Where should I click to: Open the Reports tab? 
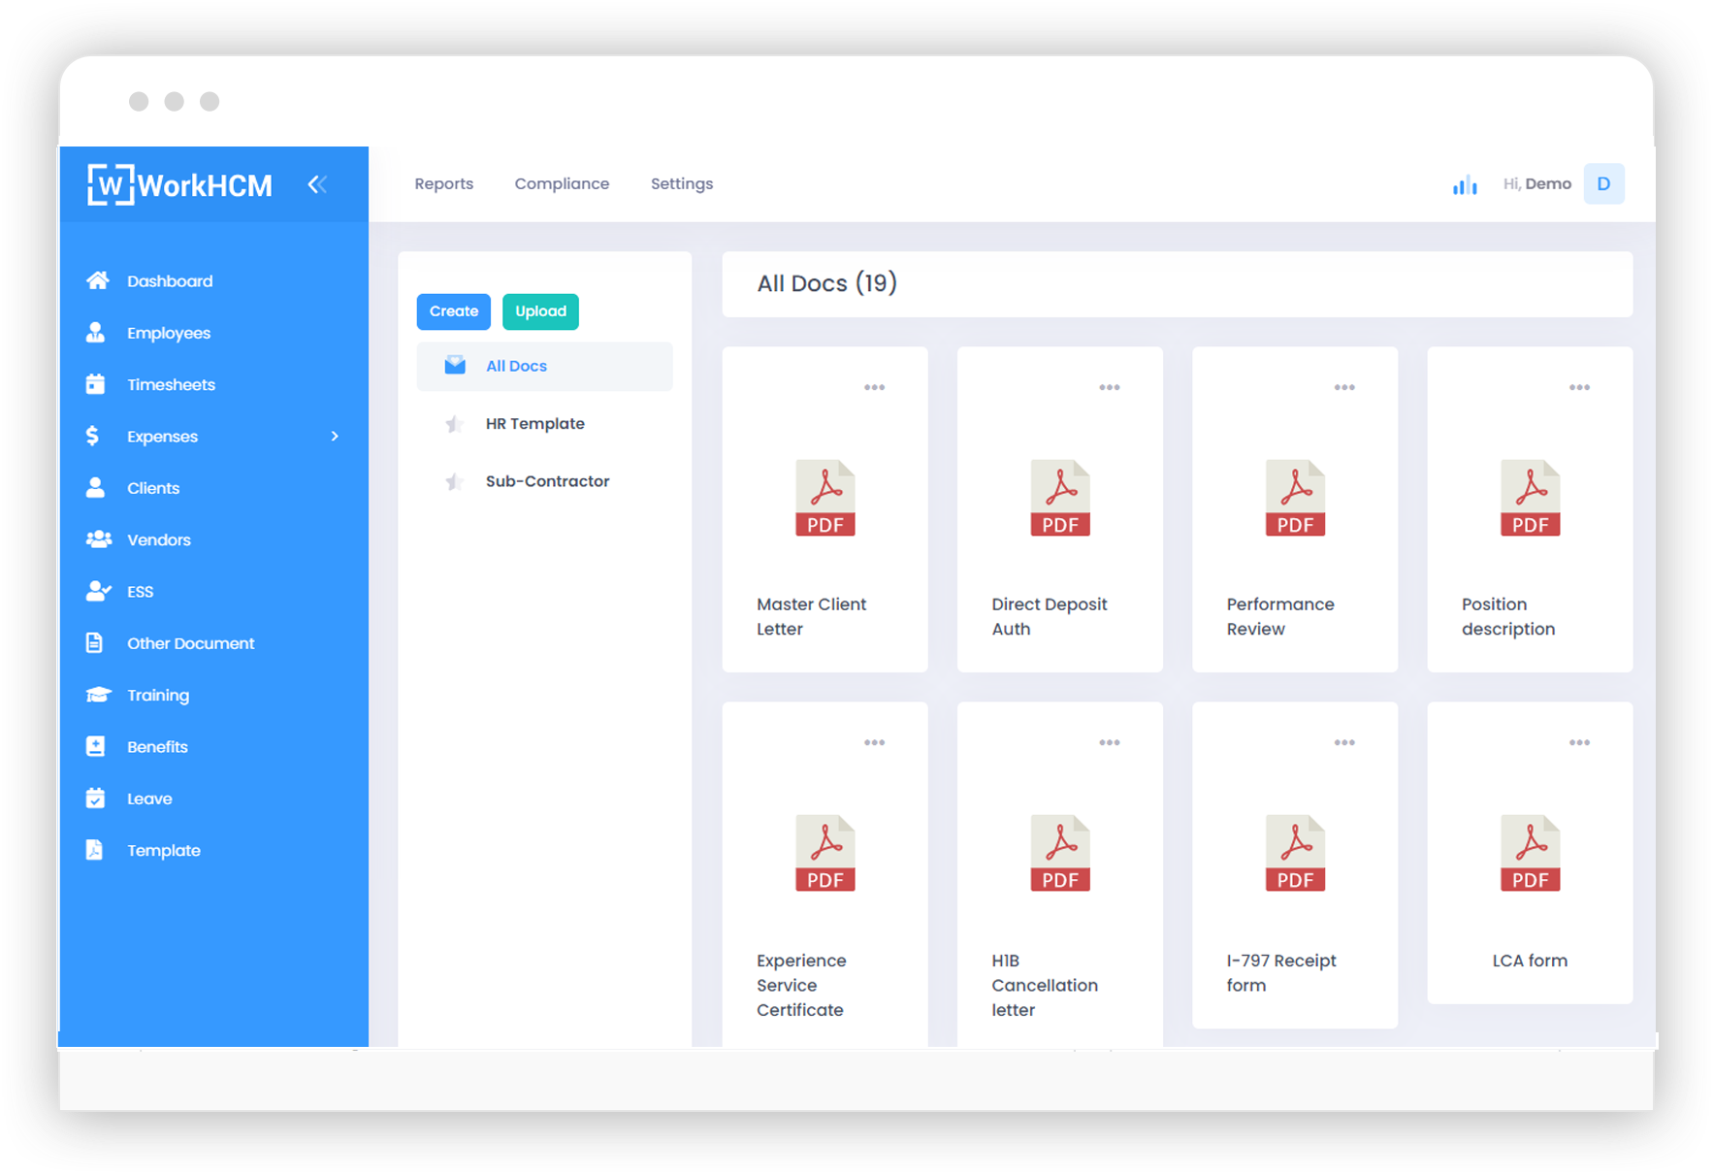click(444, 184)
